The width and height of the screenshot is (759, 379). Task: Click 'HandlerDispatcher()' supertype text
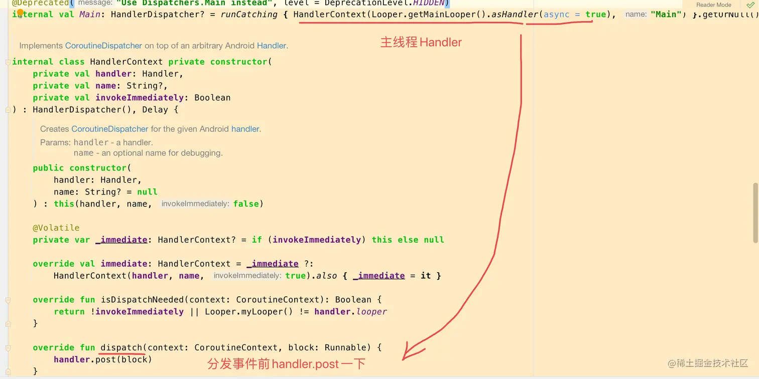(x=82, y=110)
